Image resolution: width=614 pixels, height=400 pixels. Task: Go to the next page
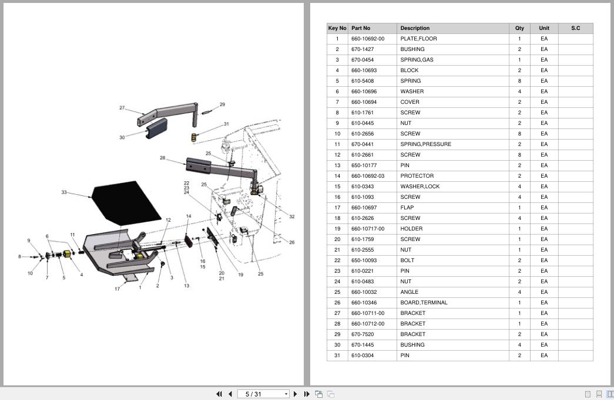pyautogui.click(x=296, y=394)
